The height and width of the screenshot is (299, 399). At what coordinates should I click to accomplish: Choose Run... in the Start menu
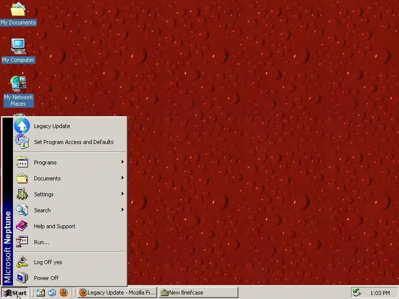coord(70,242)
